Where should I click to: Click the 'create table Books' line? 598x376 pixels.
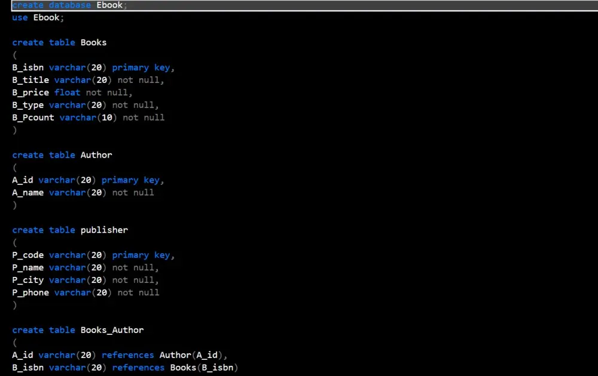coord(59,42)
